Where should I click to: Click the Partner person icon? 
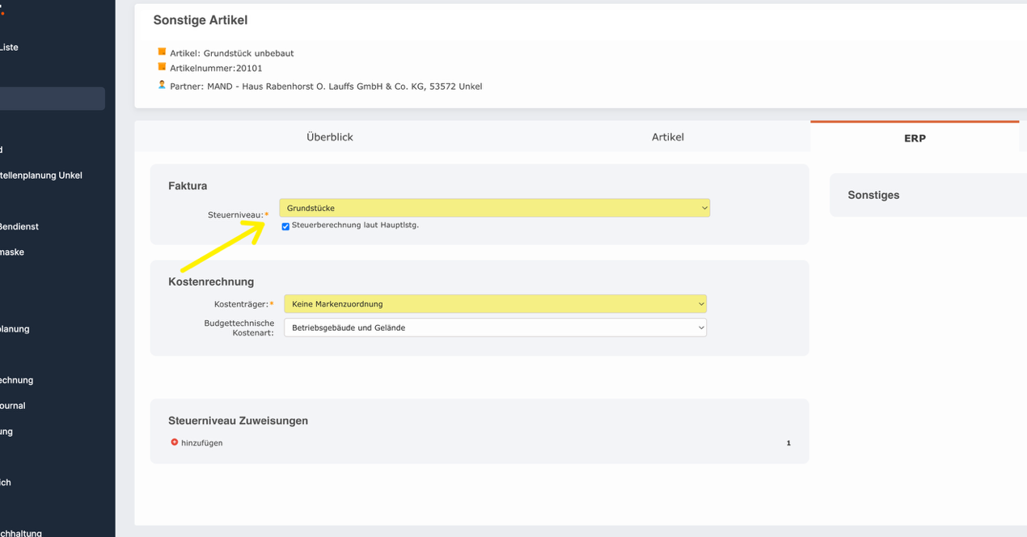(x=162, y=85)
